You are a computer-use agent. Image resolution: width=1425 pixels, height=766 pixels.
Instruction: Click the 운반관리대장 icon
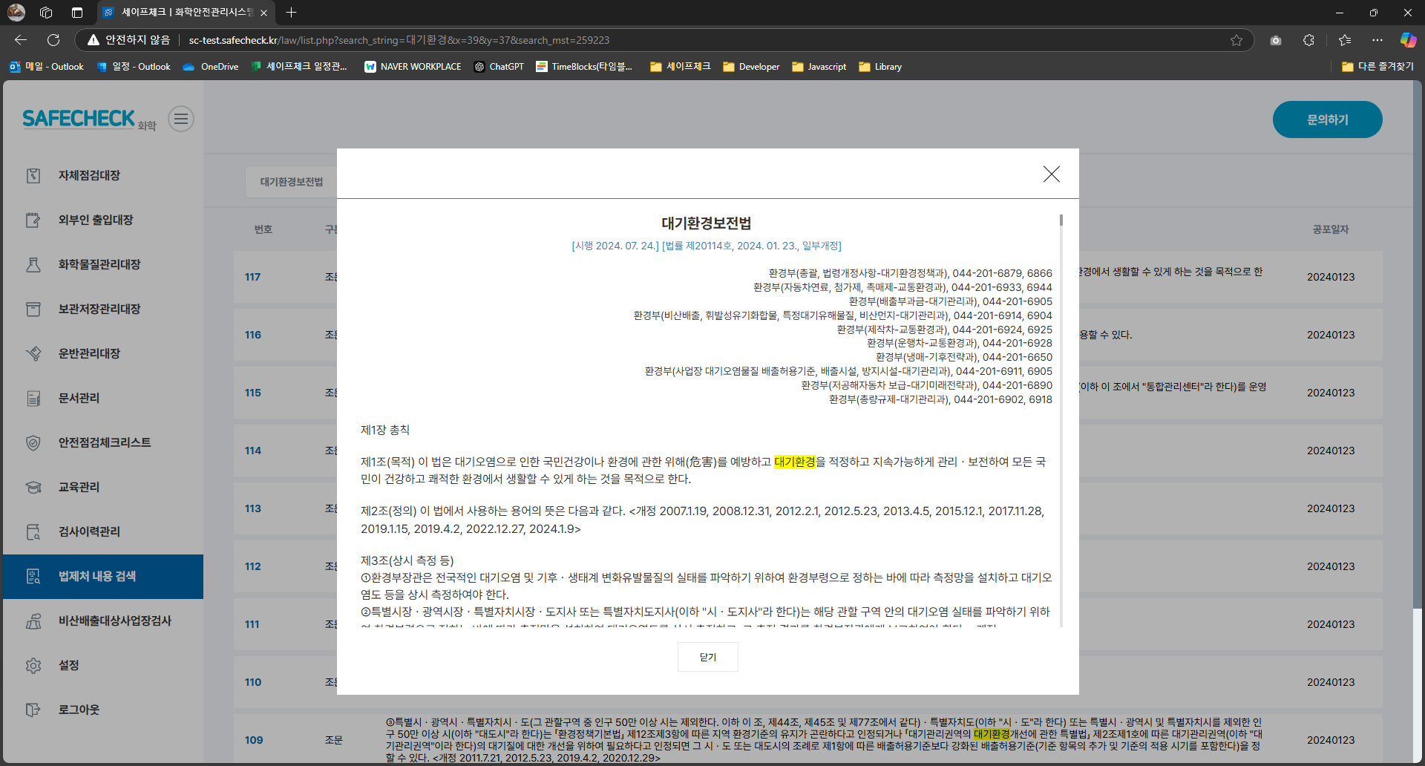(33, 353)
